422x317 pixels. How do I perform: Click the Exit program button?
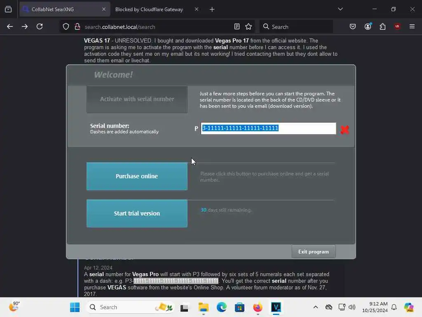[x=314, y=252]
